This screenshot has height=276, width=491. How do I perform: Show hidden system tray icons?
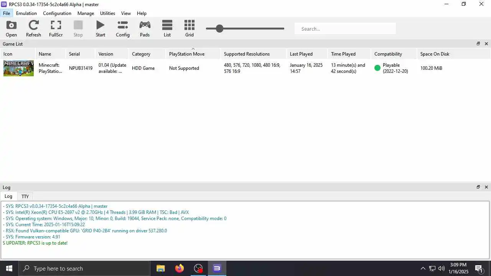coord(423,268)
